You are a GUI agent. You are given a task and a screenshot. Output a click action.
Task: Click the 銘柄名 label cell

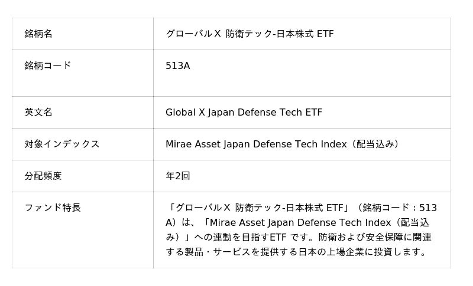point(38,34)
